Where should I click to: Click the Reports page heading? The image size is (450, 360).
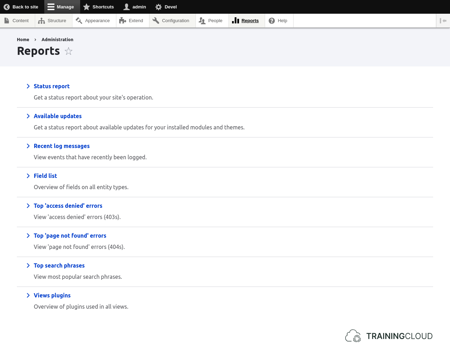(x=38, y=51)
